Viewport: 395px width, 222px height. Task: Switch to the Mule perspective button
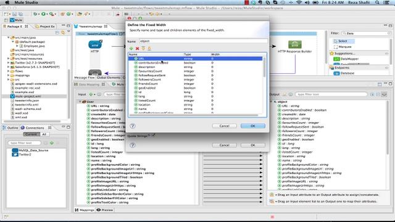17,20
